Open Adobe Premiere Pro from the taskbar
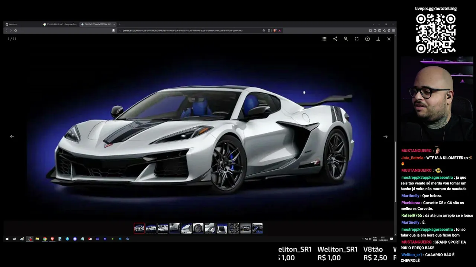Image resolution: width=476 pixels, height=267 pixels. [105, 239]
